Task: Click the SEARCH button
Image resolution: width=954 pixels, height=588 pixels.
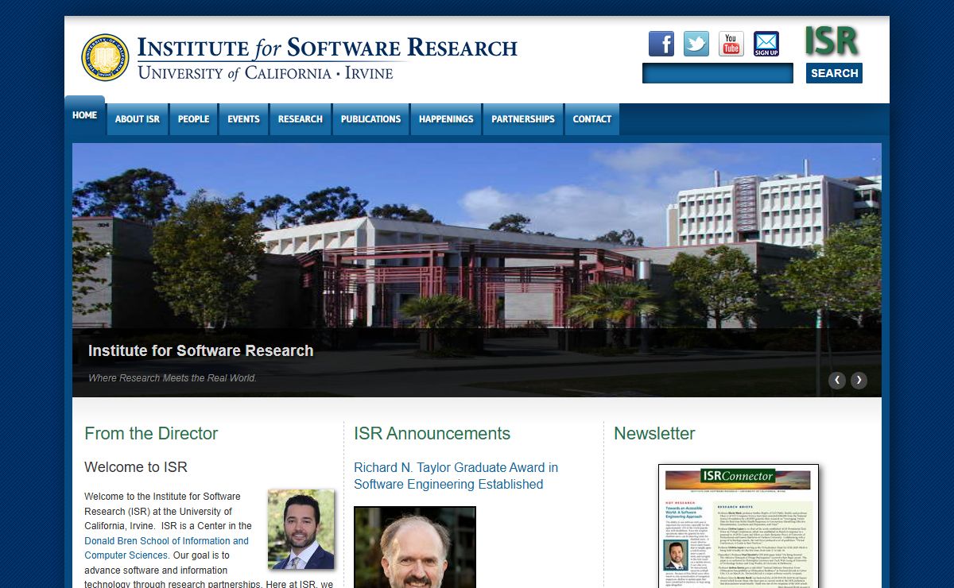Action: (x=834, y=73)
